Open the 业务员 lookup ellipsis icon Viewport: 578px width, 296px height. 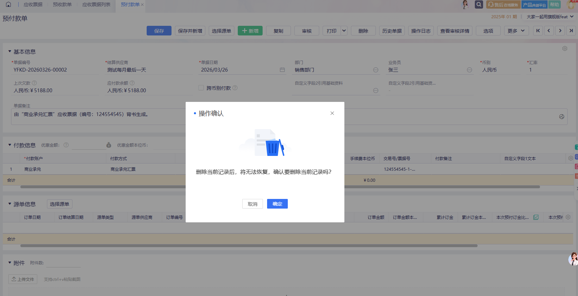coord(469,70)
